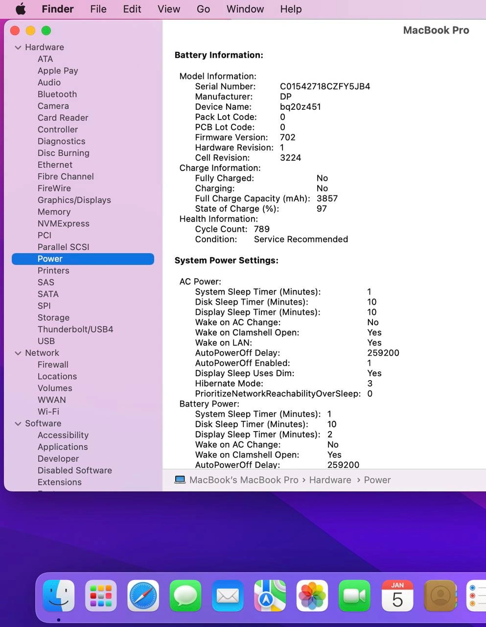
Task: Open FaceTime app in Dock
Action: coord(354,596)
